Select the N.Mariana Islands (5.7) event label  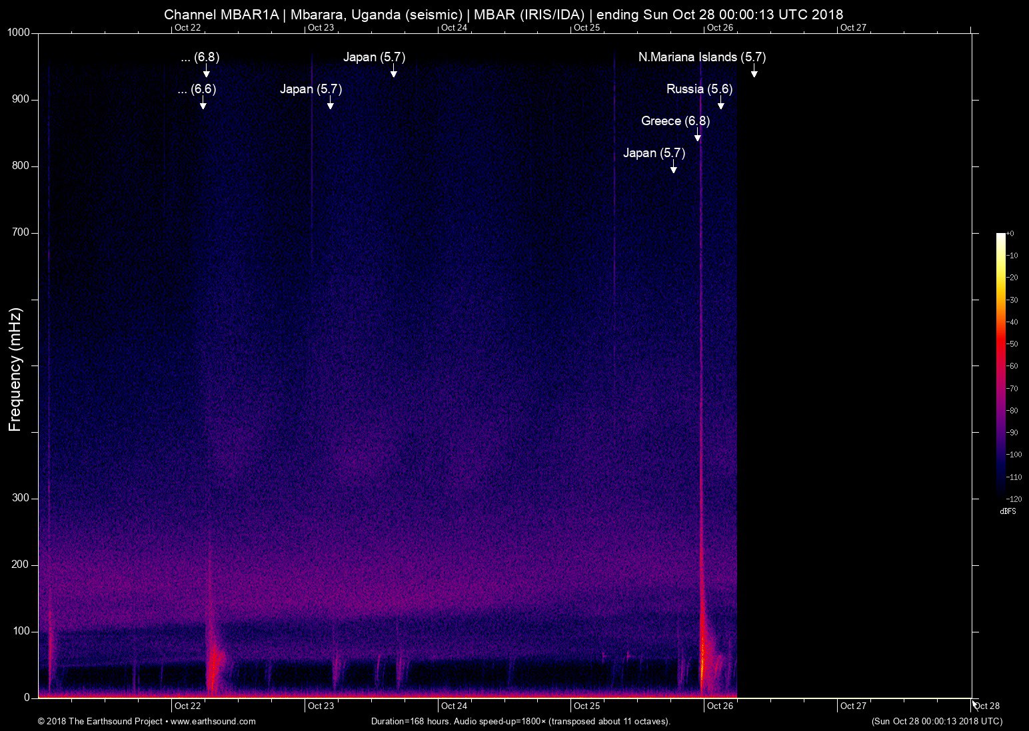pyautogui.click(x=702, y=57)
